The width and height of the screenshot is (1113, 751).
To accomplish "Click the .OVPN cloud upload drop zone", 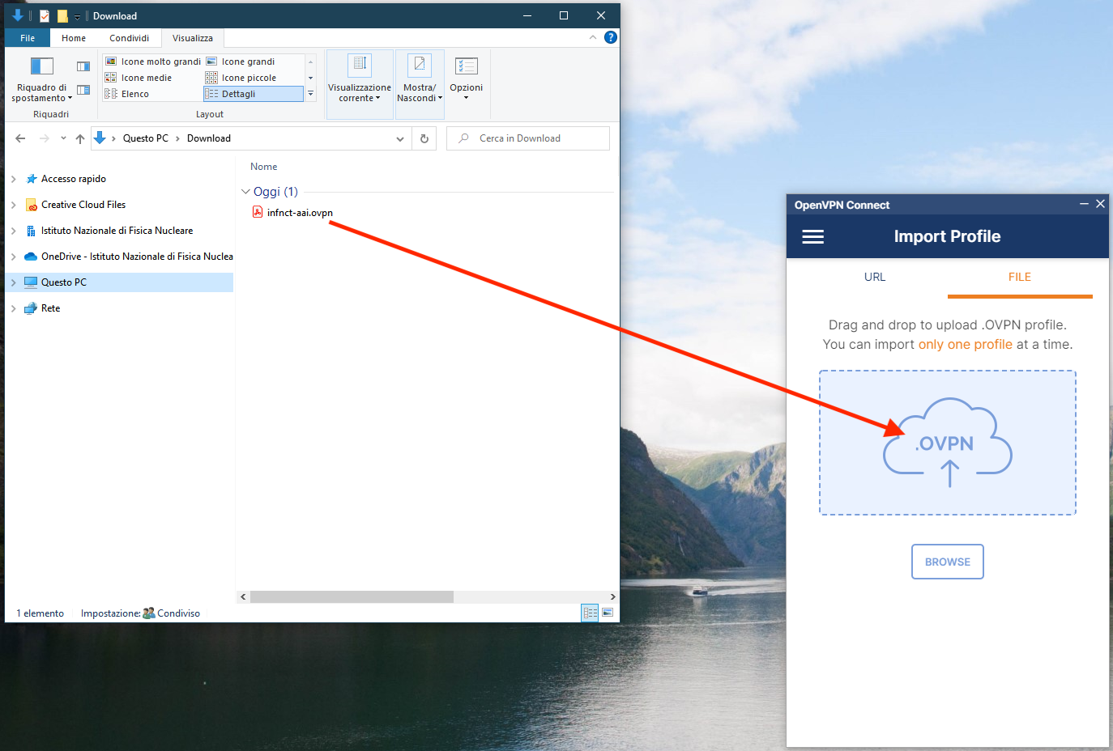I will (948, 443).
